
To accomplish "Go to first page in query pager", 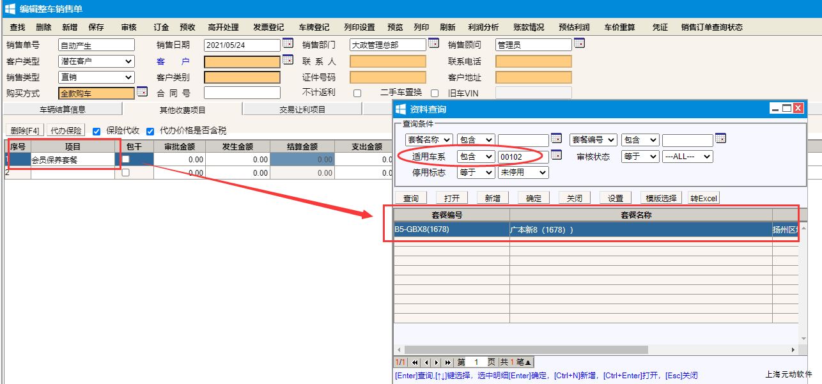I will [415, 362].
